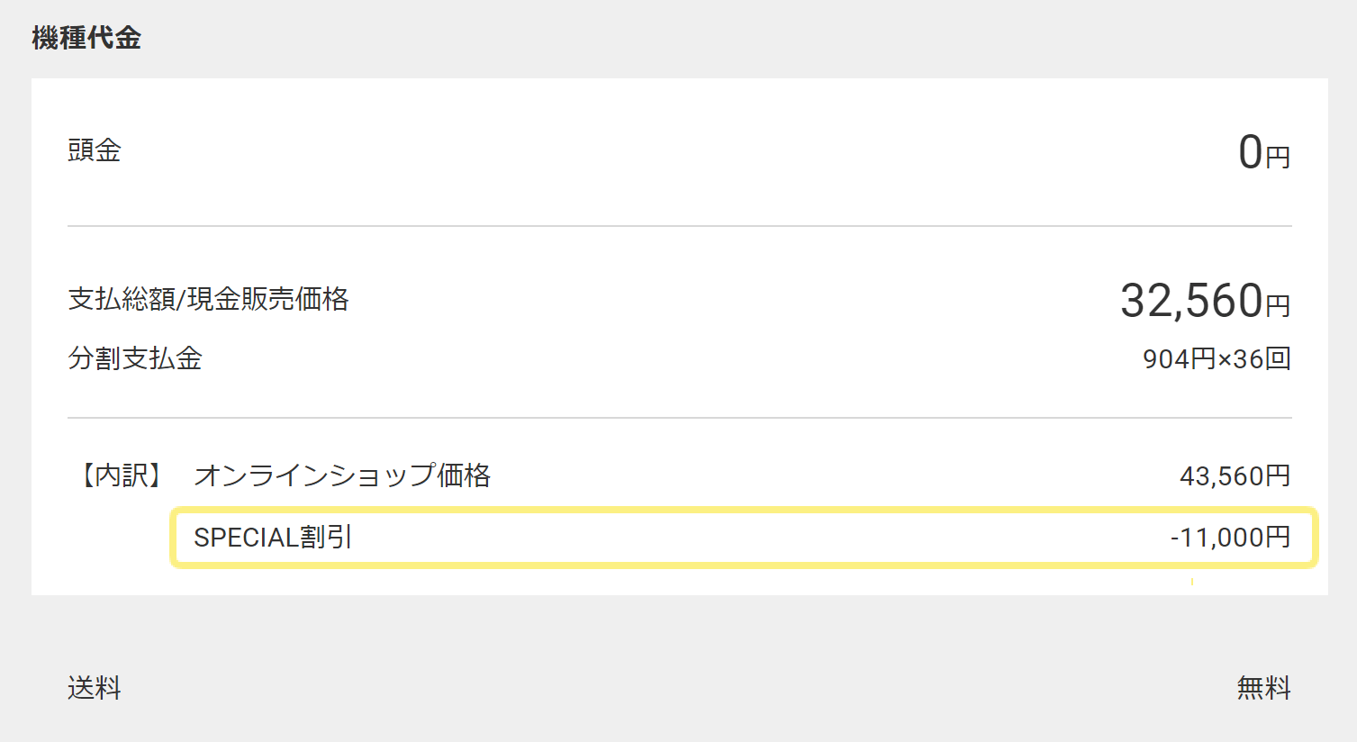The width and height of the screenshot is (1357, 742).
Task: Click the -11,000円 discount amount
Action: (1231, 538)
